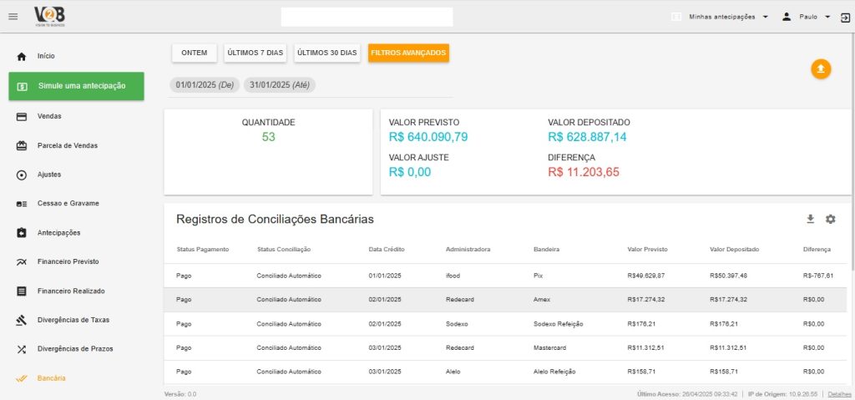855x400 pixels.
Task: Click the orange upload floating button
Action: (x=821, y=69)
